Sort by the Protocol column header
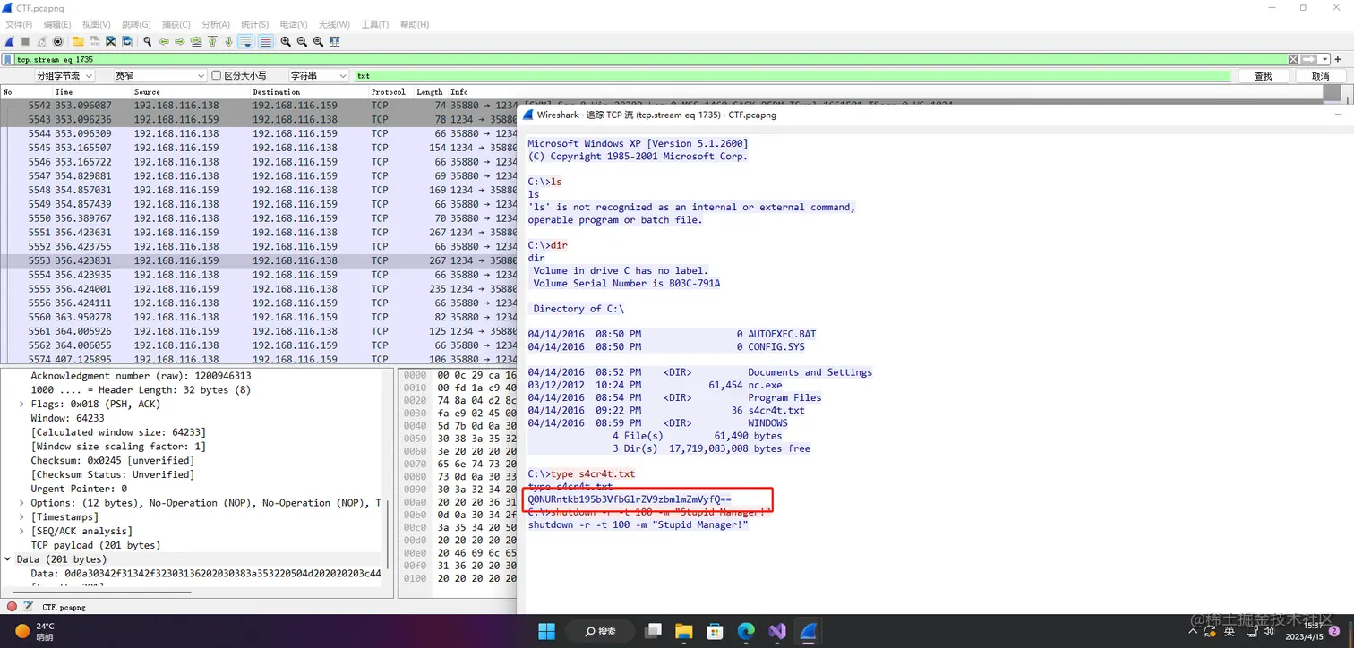The image size is (1354, 648). coord(389,91)
